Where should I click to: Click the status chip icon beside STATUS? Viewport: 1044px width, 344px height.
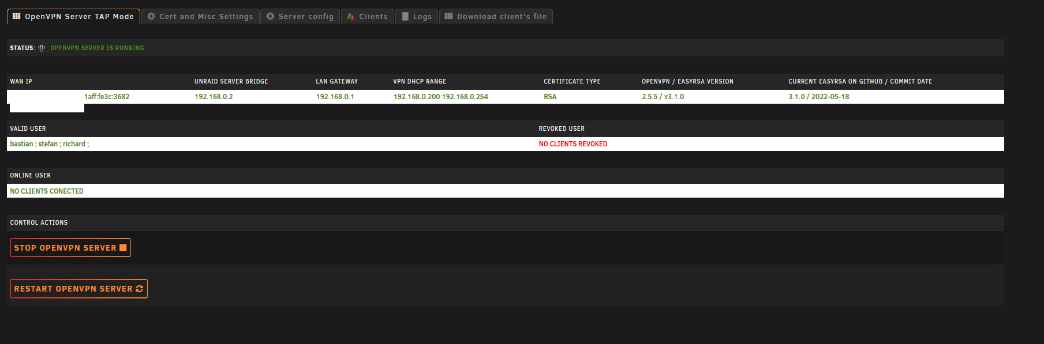[x=42, y=48]
